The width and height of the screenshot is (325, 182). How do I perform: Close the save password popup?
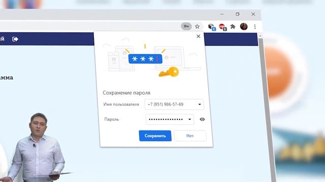(199, 36)
